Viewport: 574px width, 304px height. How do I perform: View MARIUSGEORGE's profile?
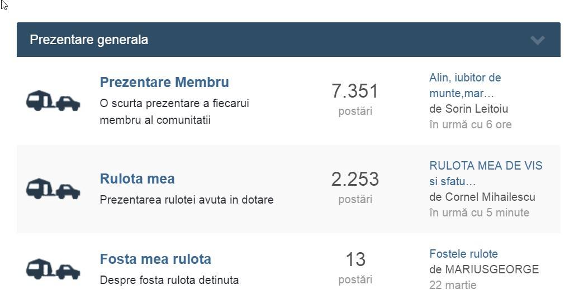pyautogui.click(x=492, y=269)
